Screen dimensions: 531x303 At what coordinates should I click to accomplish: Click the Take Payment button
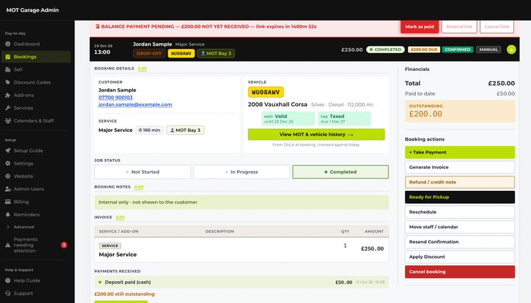pos(459,152)
